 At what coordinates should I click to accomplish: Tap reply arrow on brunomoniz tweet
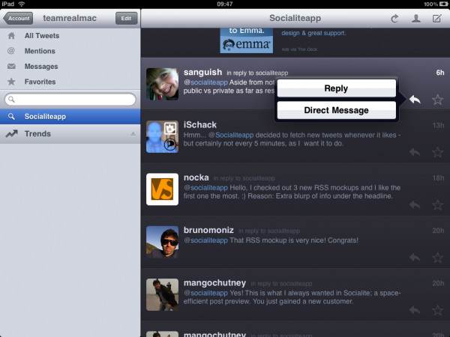pyautogui.click(x=415, y=258)
